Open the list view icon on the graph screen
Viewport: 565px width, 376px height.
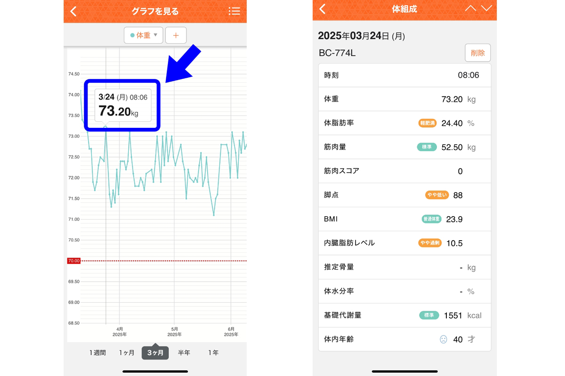(234, 11)
